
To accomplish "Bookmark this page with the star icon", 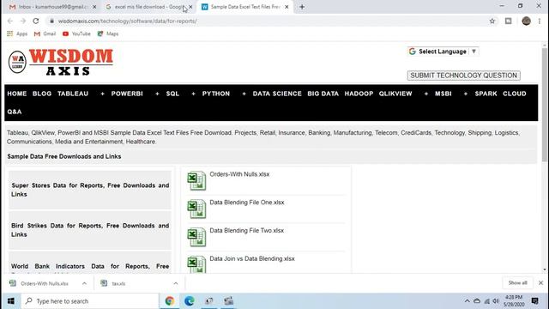I will click(492, 21).
